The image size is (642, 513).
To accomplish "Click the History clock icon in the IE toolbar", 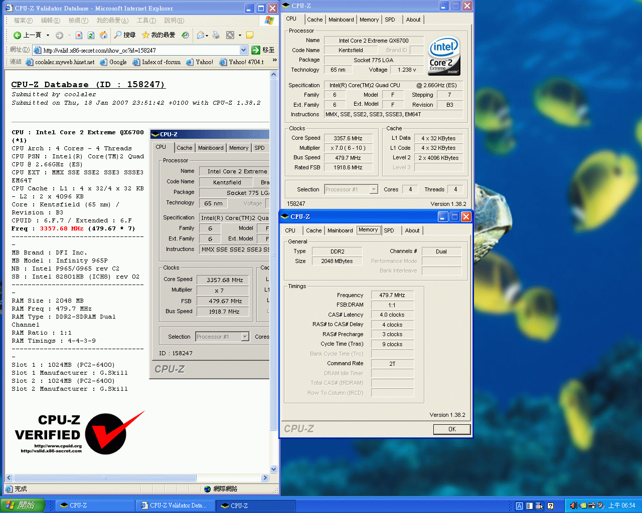I will point(185,35).
